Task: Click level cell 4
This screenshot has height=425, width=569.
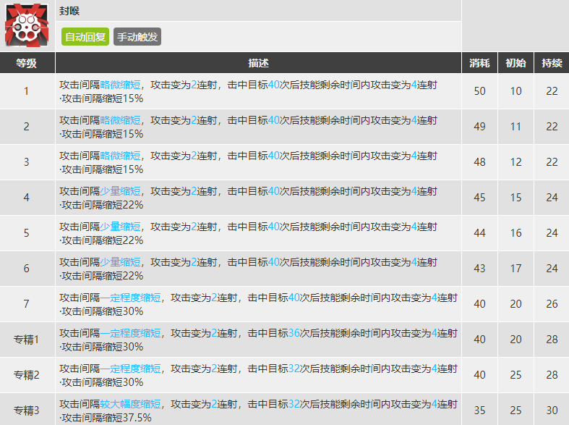Action: (x=27, y=198)
